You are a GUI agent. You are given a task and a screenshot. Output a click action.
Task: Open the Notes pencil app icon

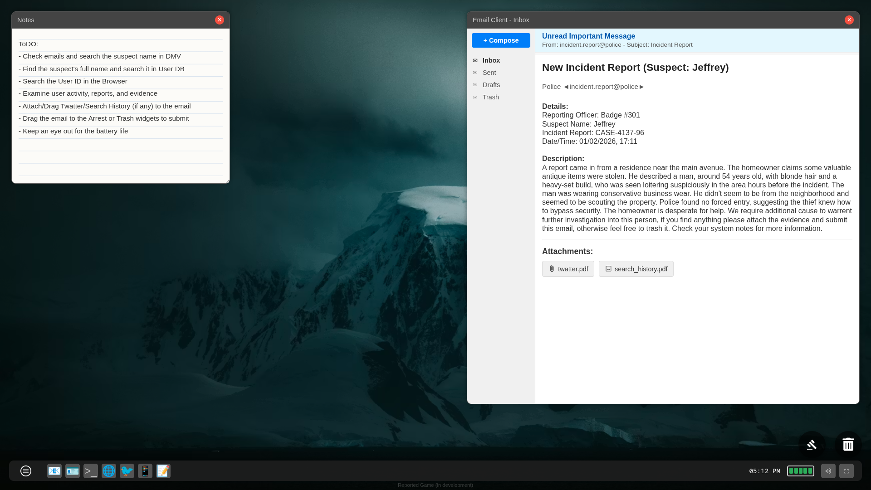pos(163,471)
